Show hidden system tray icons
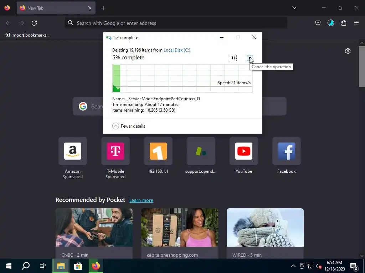 [x=293, y=266]
